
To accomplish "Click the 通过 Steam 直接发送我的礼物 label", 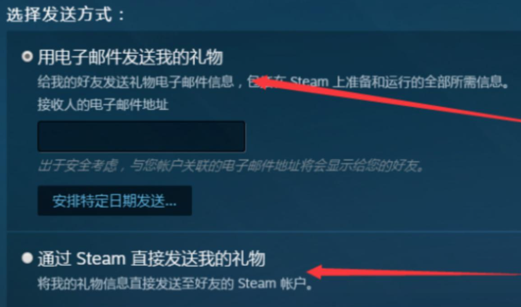I will 151,259.
